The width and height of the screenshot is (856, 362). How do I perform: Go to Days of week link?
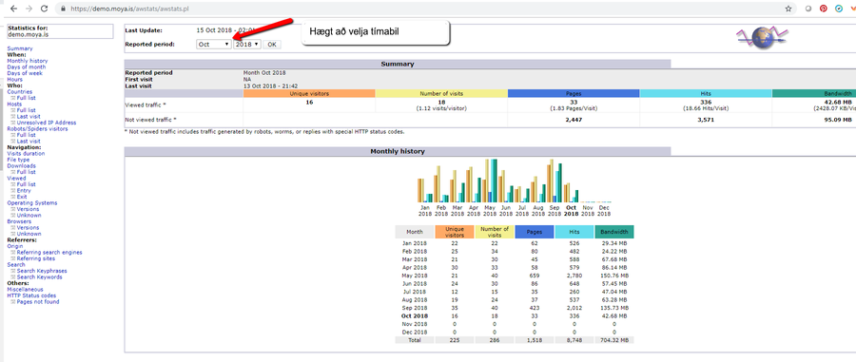(25, 73)
